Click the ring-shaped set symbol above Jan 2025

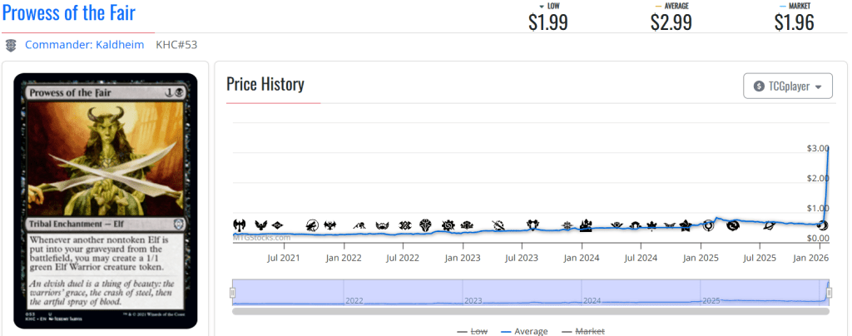pos(709,225)
